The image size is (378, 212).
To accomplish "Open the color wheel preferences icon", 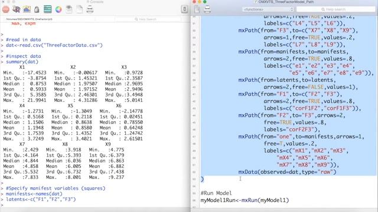I will point(58,9).
